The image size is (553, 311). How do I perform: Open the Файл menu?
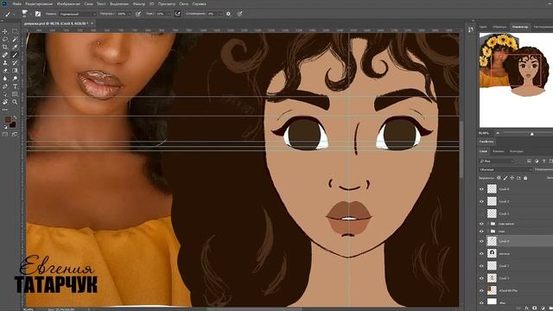click(x=17, y=3)
